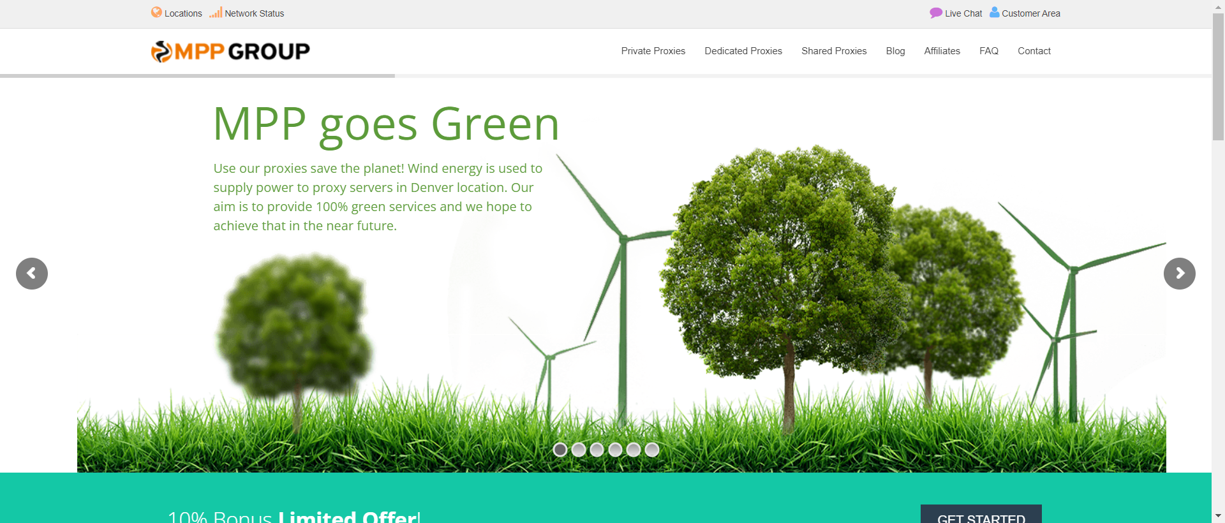1225x523 pixels.
Task: Click the GET STARTED button
Action: point(981,514)
